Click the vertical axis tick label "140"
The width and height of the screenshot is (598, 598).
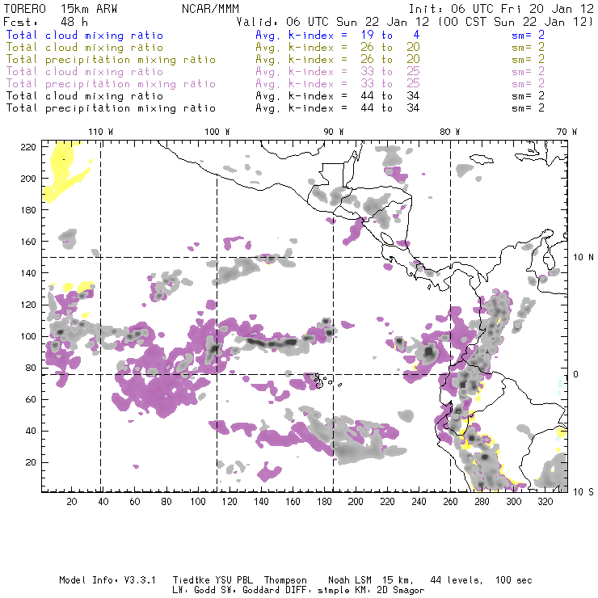point(28,273)
